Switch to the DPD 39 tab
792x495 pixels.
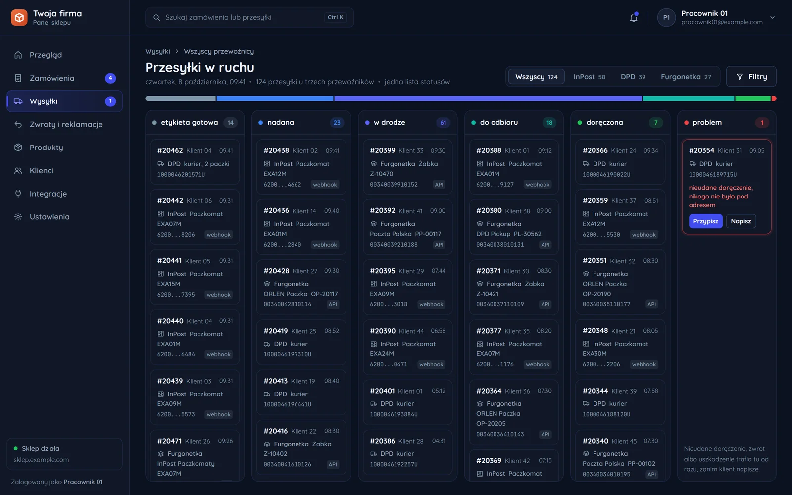coord(633,77)
